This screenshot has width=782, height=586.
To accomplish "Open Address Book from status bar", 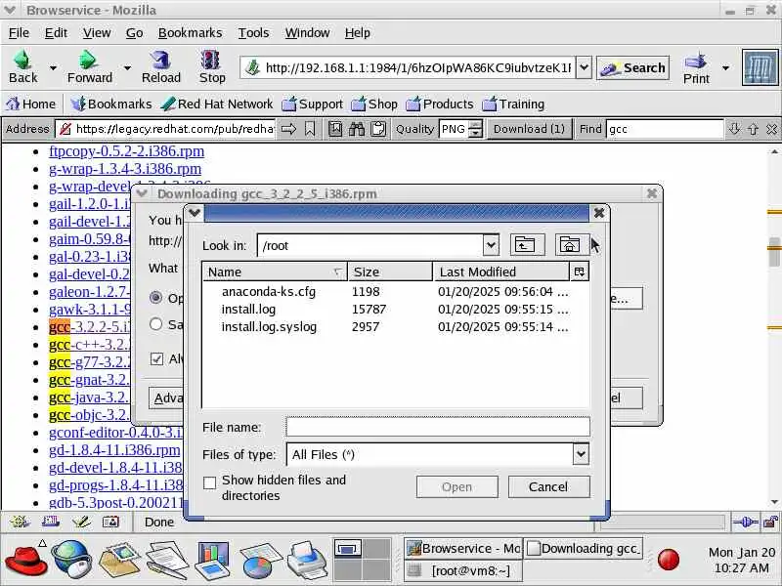I will click(110, 522).
